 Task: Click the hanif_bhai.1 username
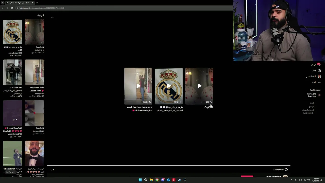39,94
